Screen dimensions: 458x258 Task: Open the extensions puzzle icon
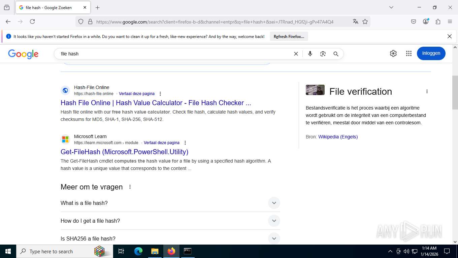click(x=438, y=21)
